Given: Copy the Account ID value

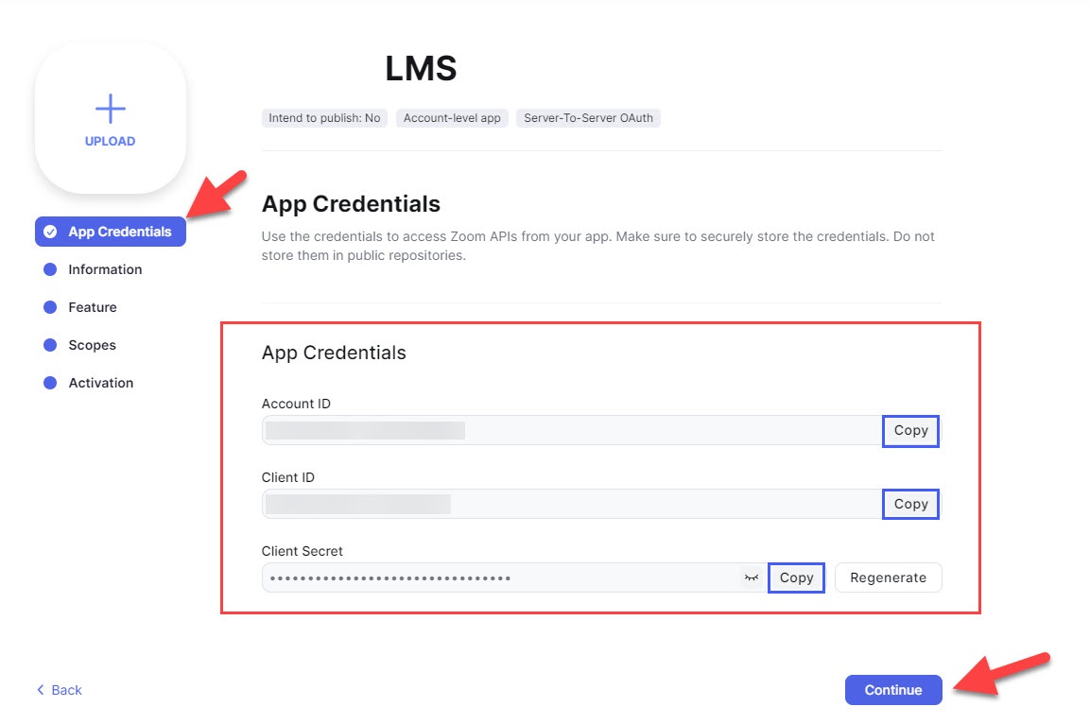Looking at the screenshot, I should pos(910,431).
